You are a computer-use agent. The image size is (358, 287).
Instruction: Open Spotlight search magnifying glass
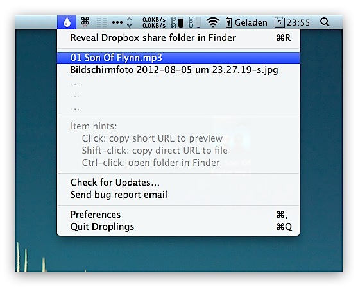pos(325,22)
